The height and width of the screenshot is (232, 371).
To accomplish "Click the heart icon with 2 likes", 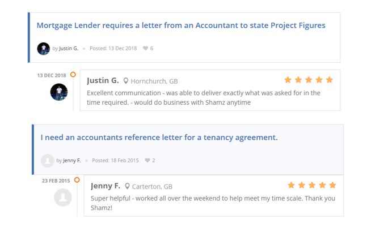I will click(x=147, y=161).
